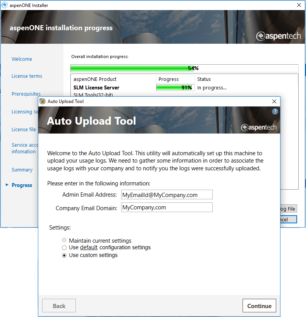Close the aspenONE Installer window
Viewport: 306px width, 317px height.
tap(299, 5)
